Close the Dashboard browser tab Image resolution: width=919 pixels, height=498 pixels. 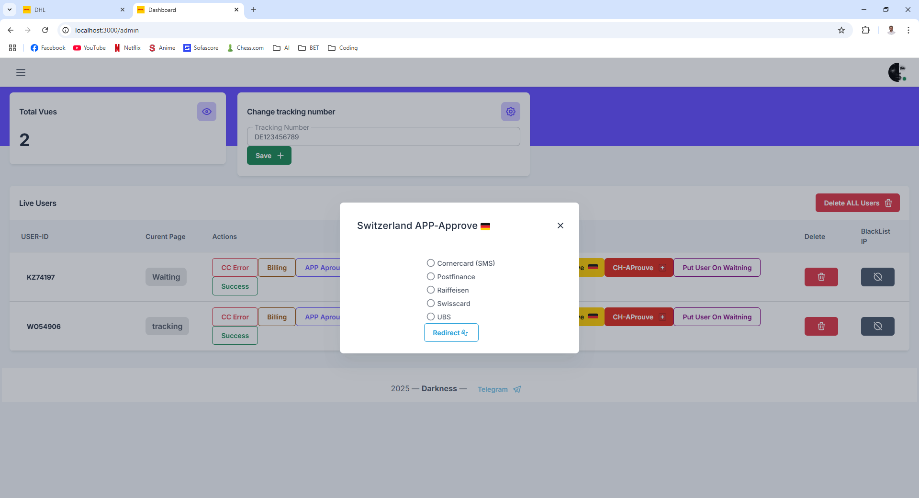(236, 10)
